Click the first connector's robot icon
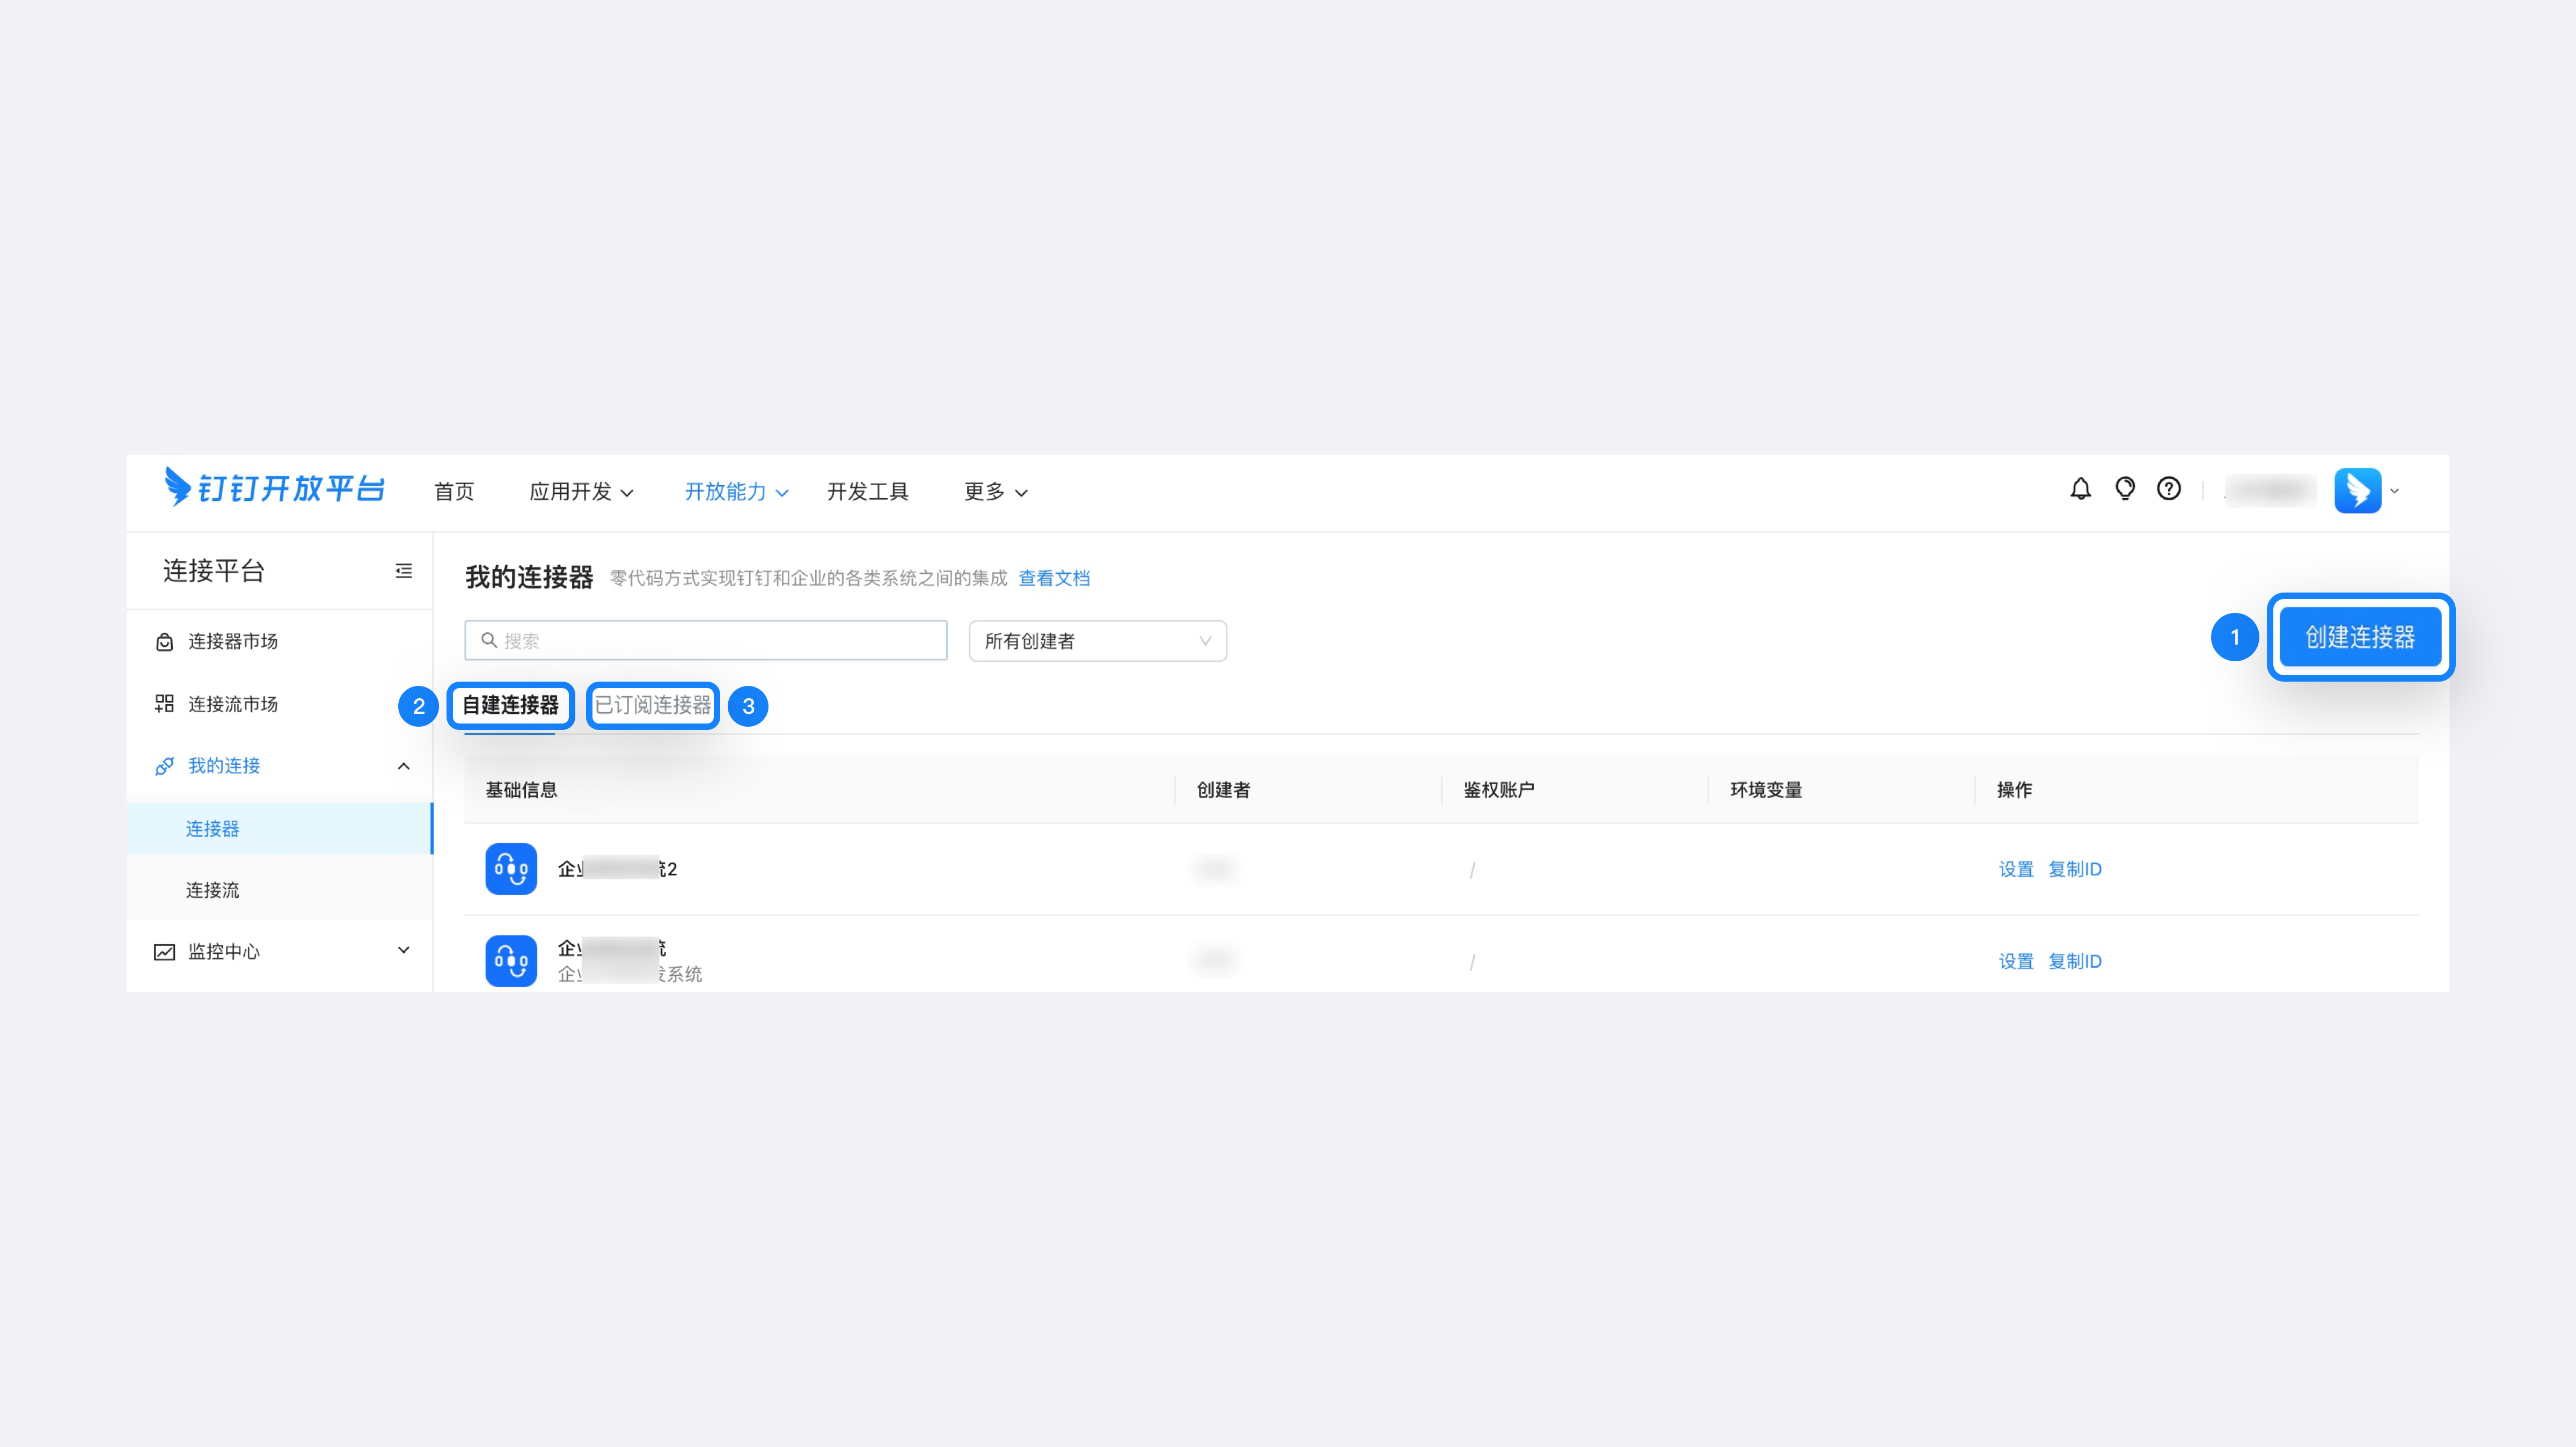Screen dimensions: 2576x1447 [511, 868]
